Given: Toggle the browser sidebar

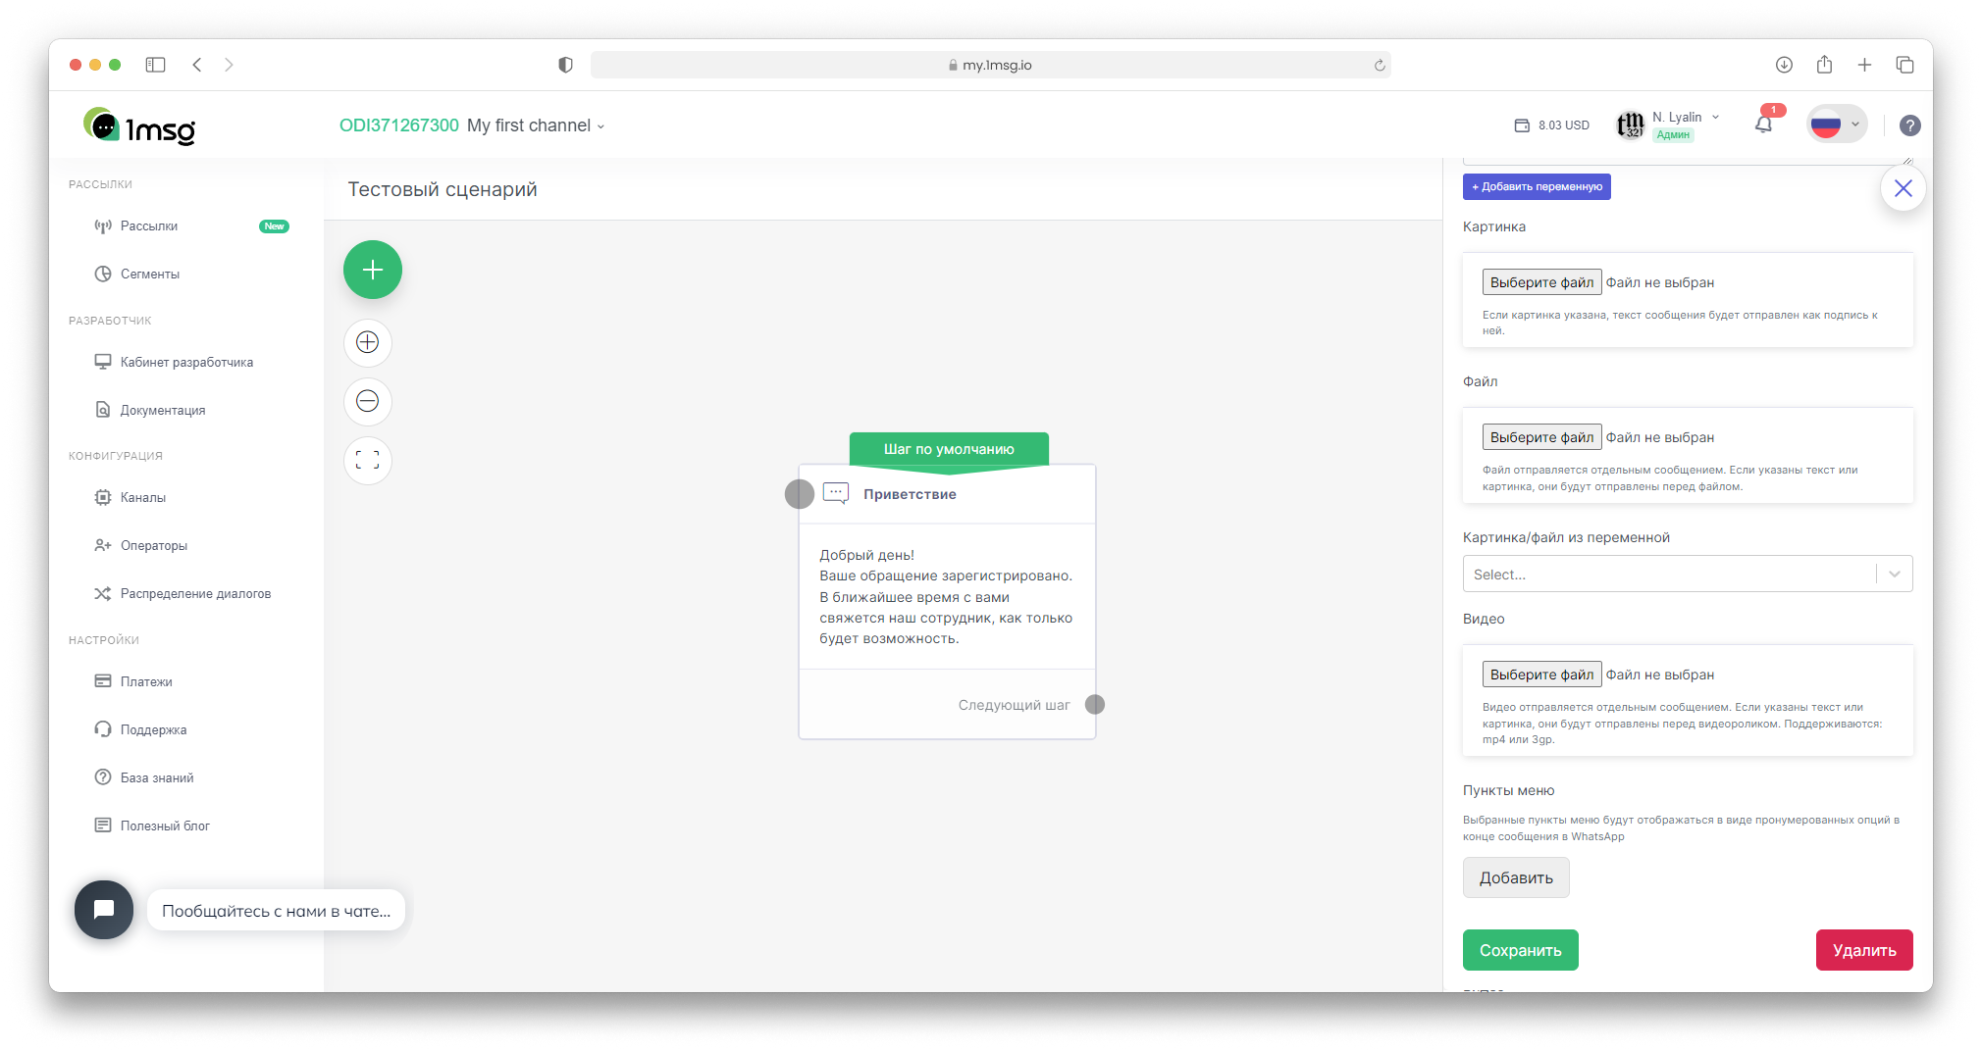Looking at the screenshot, I should (x=155, y=65).
